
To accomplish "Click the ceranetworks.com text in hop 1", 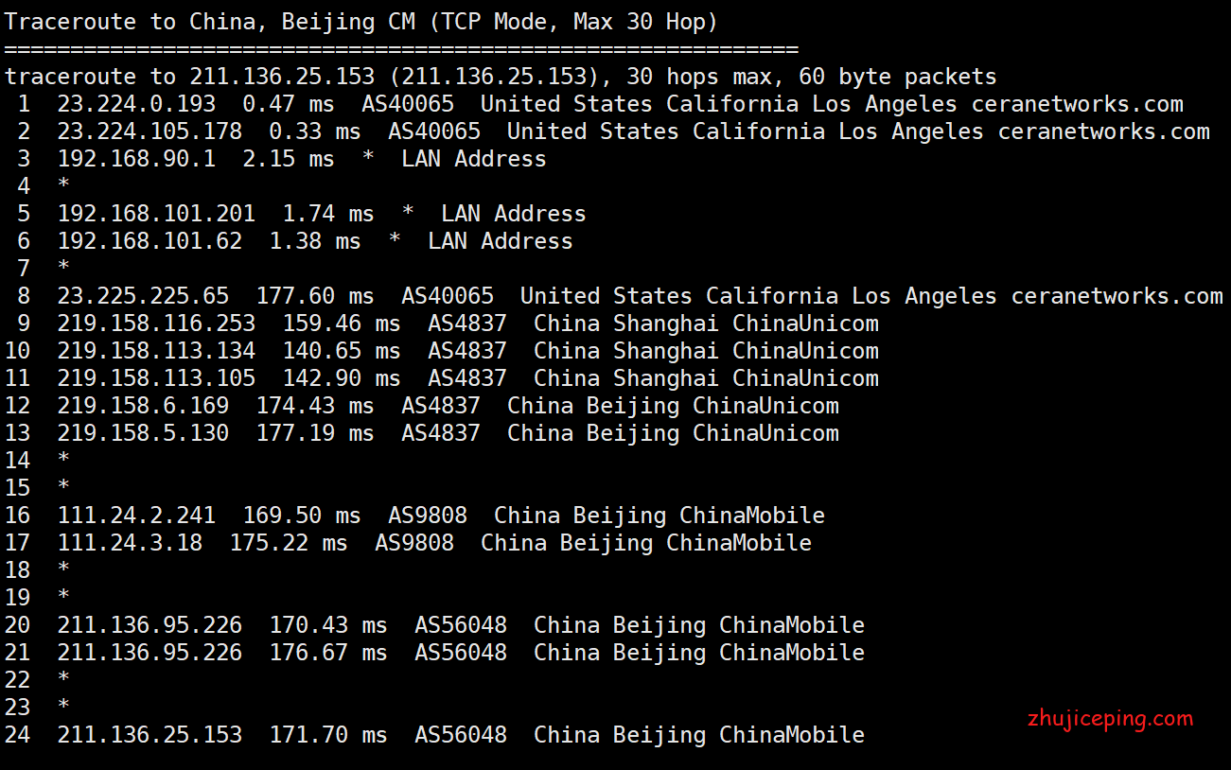I will pyautogui.click(x=1078, y=104).
